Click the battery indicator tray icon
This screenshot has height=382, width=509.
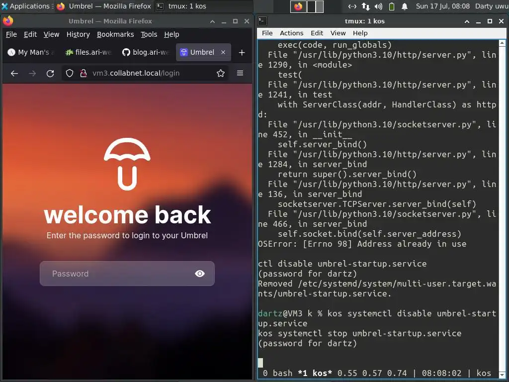(x=392, y=6)
